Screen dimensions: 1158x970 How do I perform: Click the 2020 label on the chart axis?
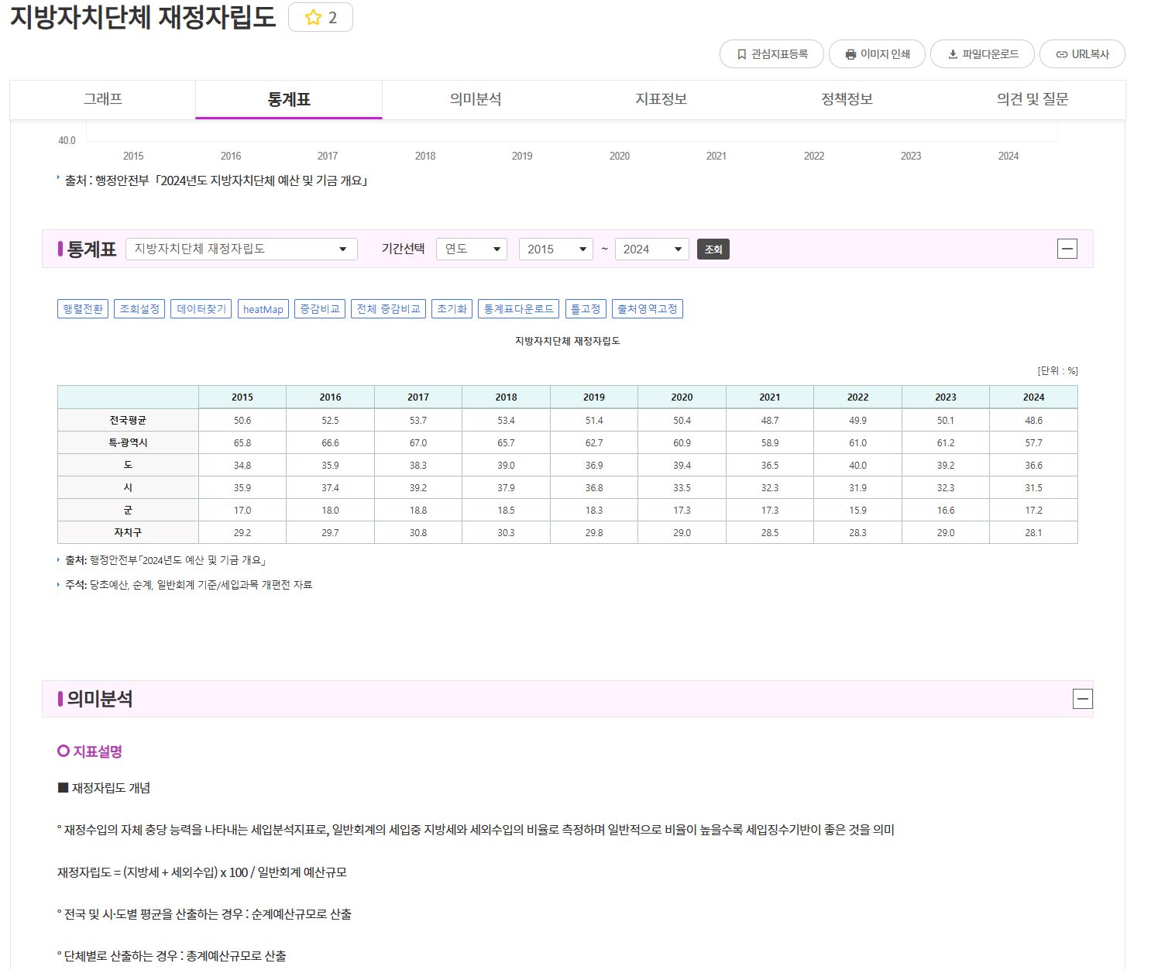(x=620, y=156)
